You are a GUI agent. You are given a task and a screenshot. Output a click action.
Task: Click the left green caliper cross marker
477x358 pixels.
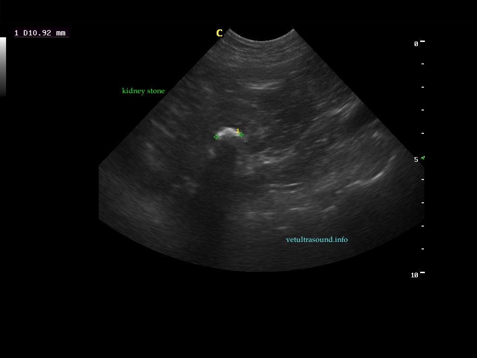(216, 137)
